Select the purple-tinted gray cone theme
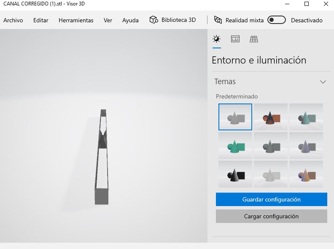This screenshot has height=249, width=334. [306, 146]
